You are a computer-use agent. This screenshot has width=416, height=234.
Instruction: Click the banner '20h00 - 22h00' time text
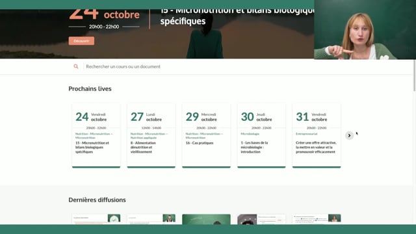click(104, 27)
